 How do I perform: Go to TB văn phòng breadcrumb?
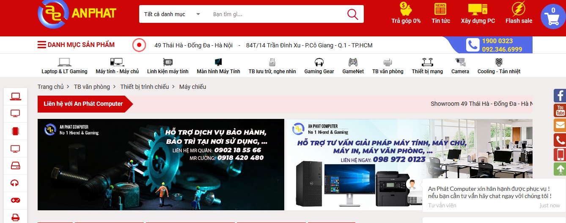[91, 87]
